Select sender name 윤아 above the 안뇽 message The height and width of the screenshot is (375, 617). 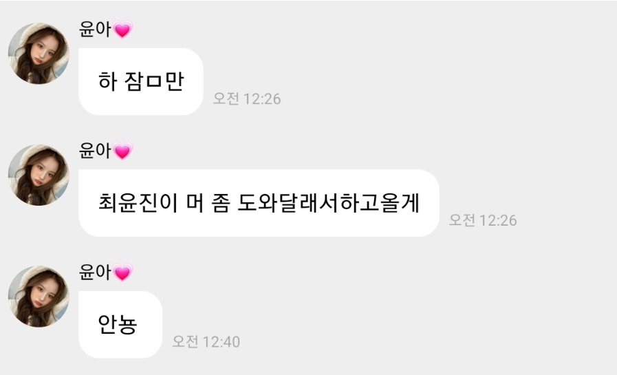tap(95, 272)
